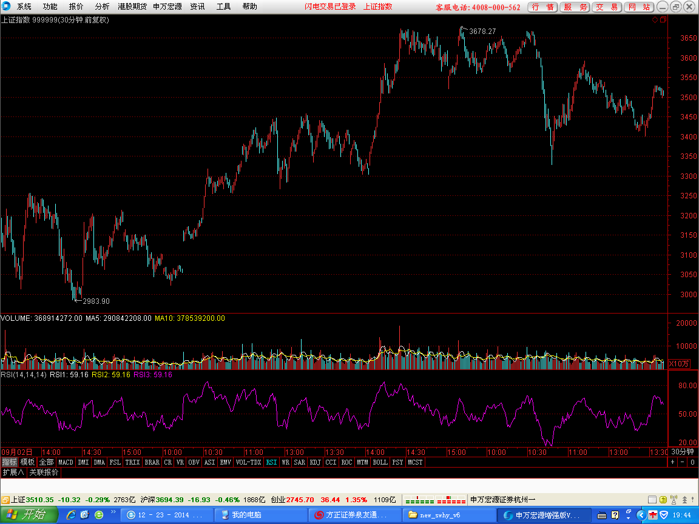699x524 pixels.
Task: Switch to the DMI indicator
Action: point(83,463)
